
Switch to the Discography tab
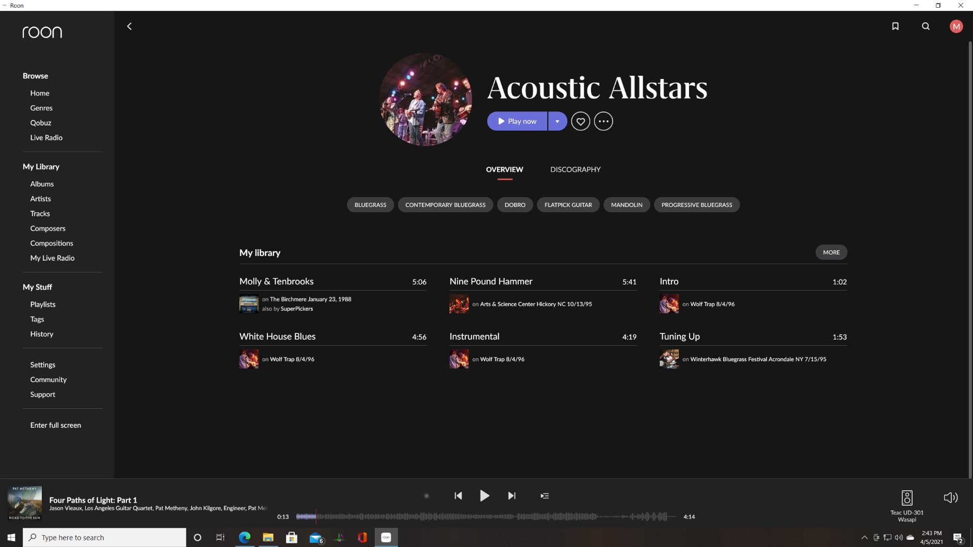575,170
